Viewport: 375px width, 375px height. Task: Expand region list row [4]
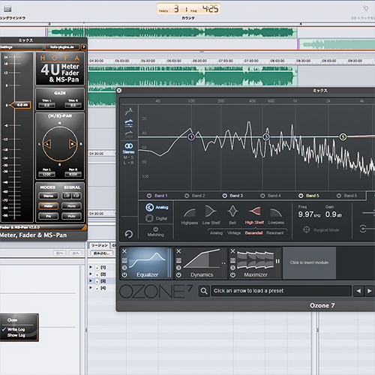(91, 288)
